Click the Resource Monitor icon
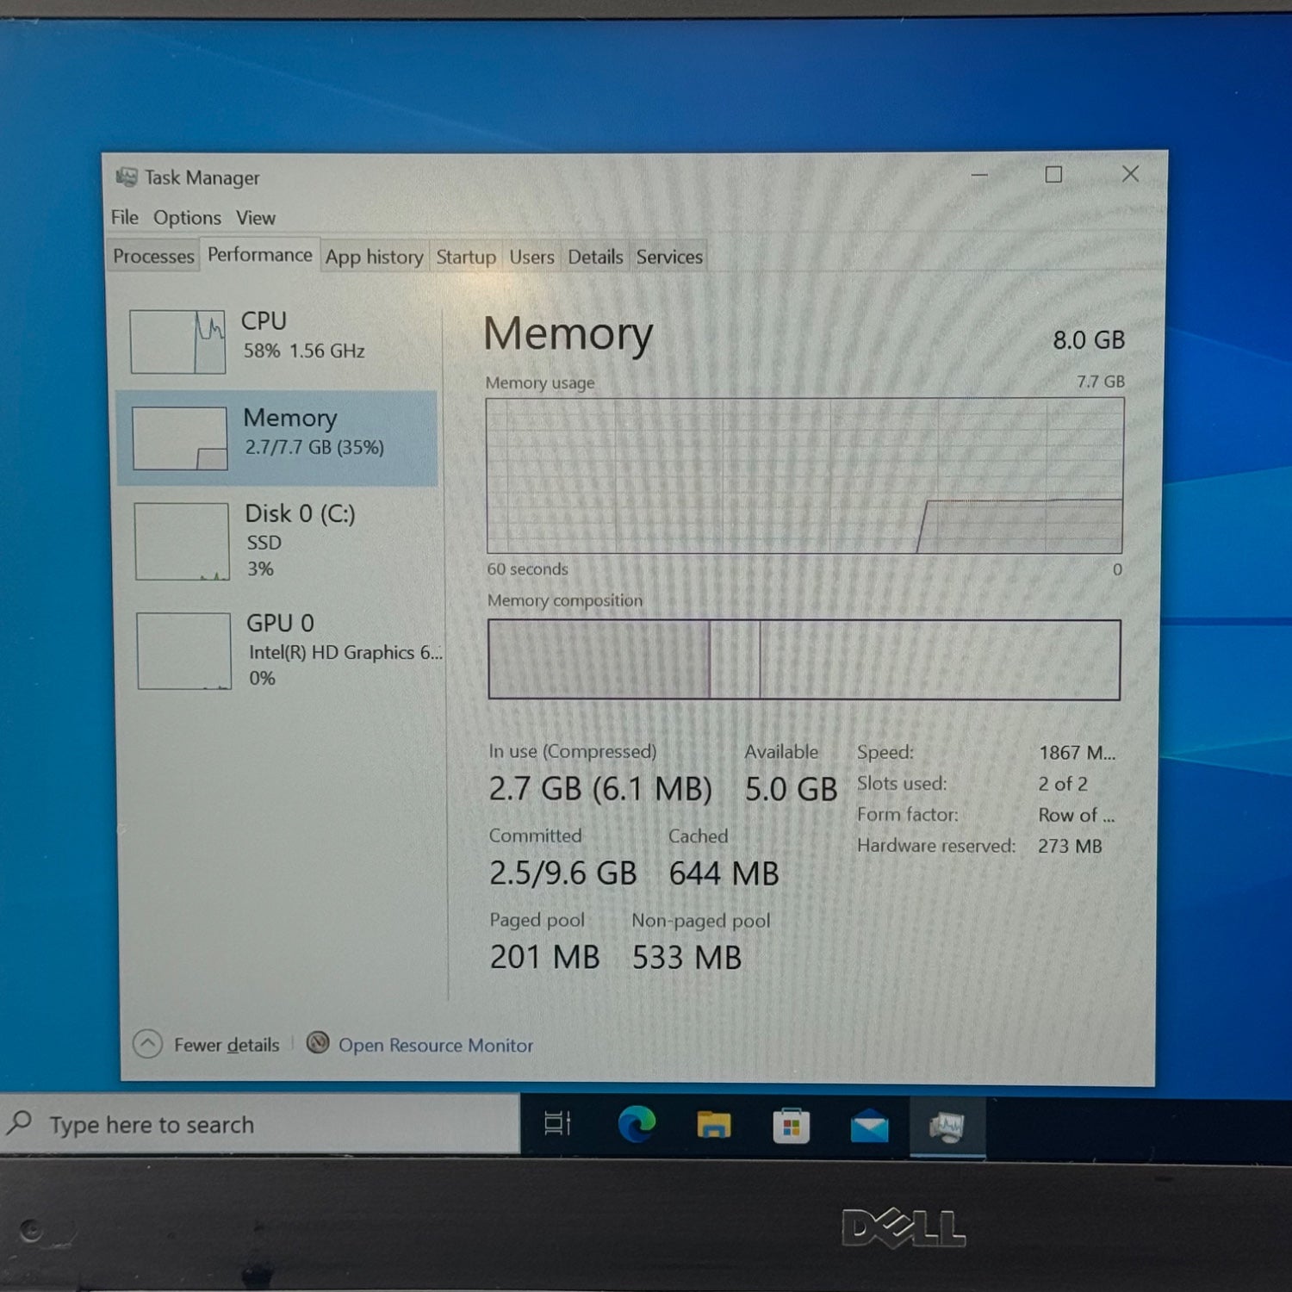 coord(318,1043)
